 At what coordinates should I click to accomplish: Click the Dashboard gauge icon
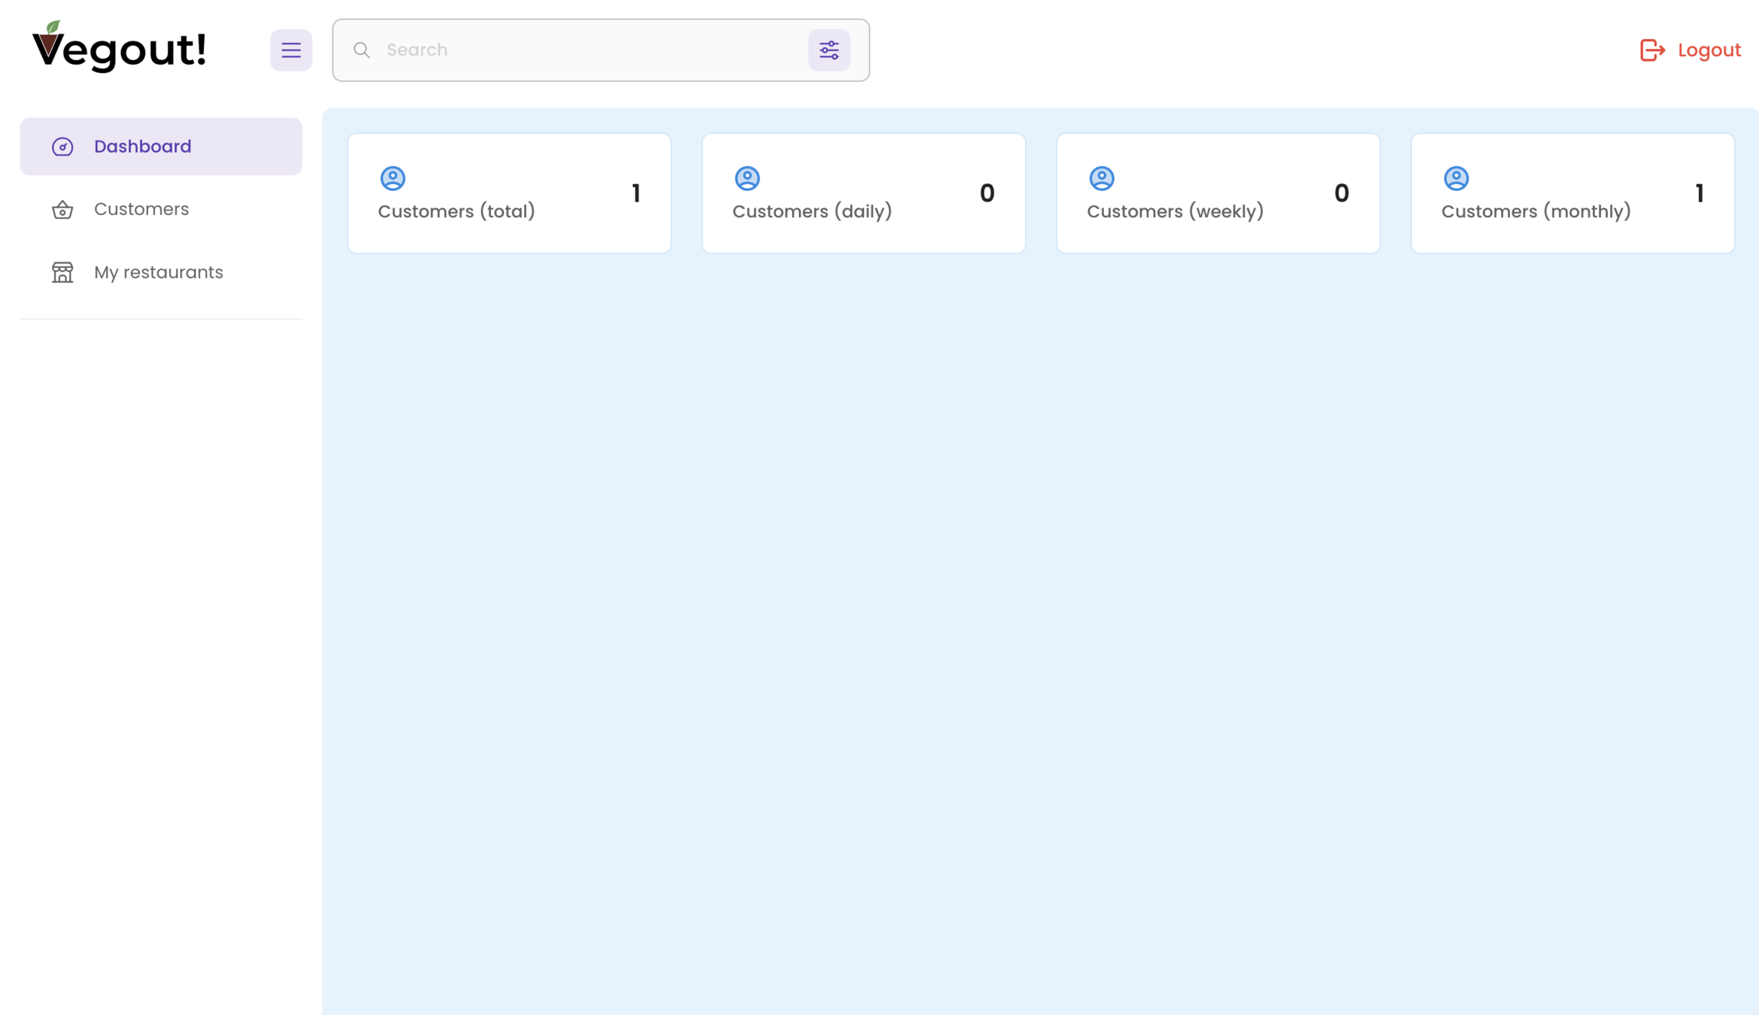point(62,147)
